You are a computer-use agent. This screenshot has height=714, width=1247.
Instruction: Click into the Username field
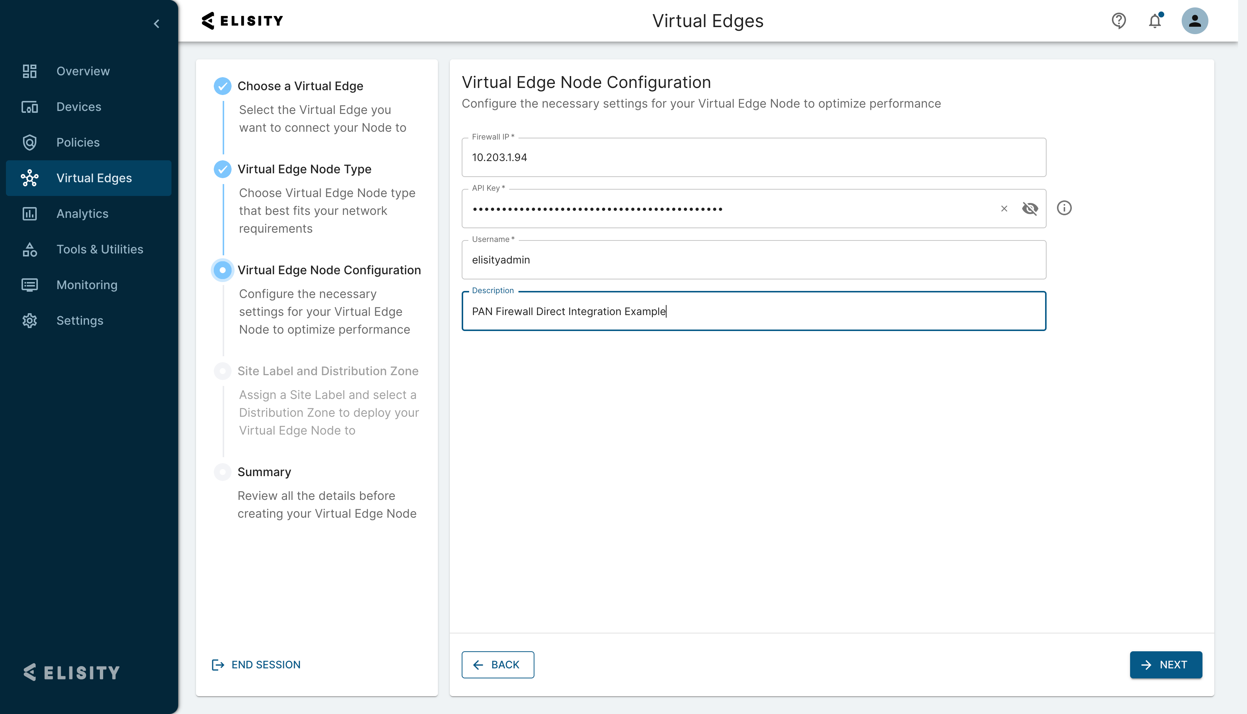(x=754, y=260)
